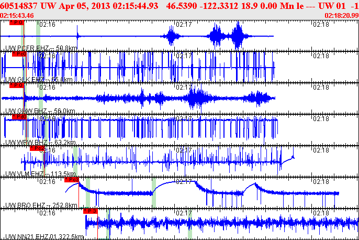Click the red pick flag on VLM trace
Screen dimensions: 359x240
click(38, 148)
